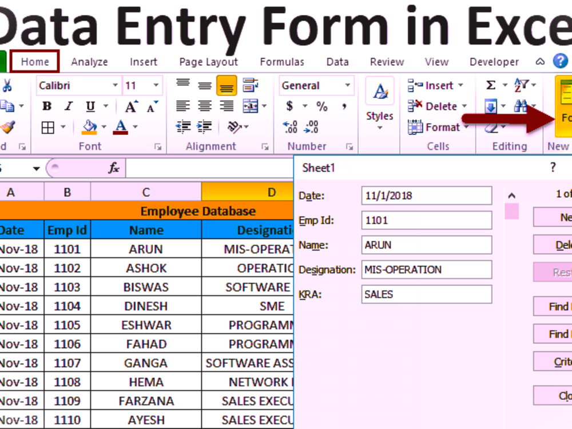Image resolution: width=572 pixels, height=429 pixels.
Task: Click the AutoSum sigma icon
Action: point(491,85)
